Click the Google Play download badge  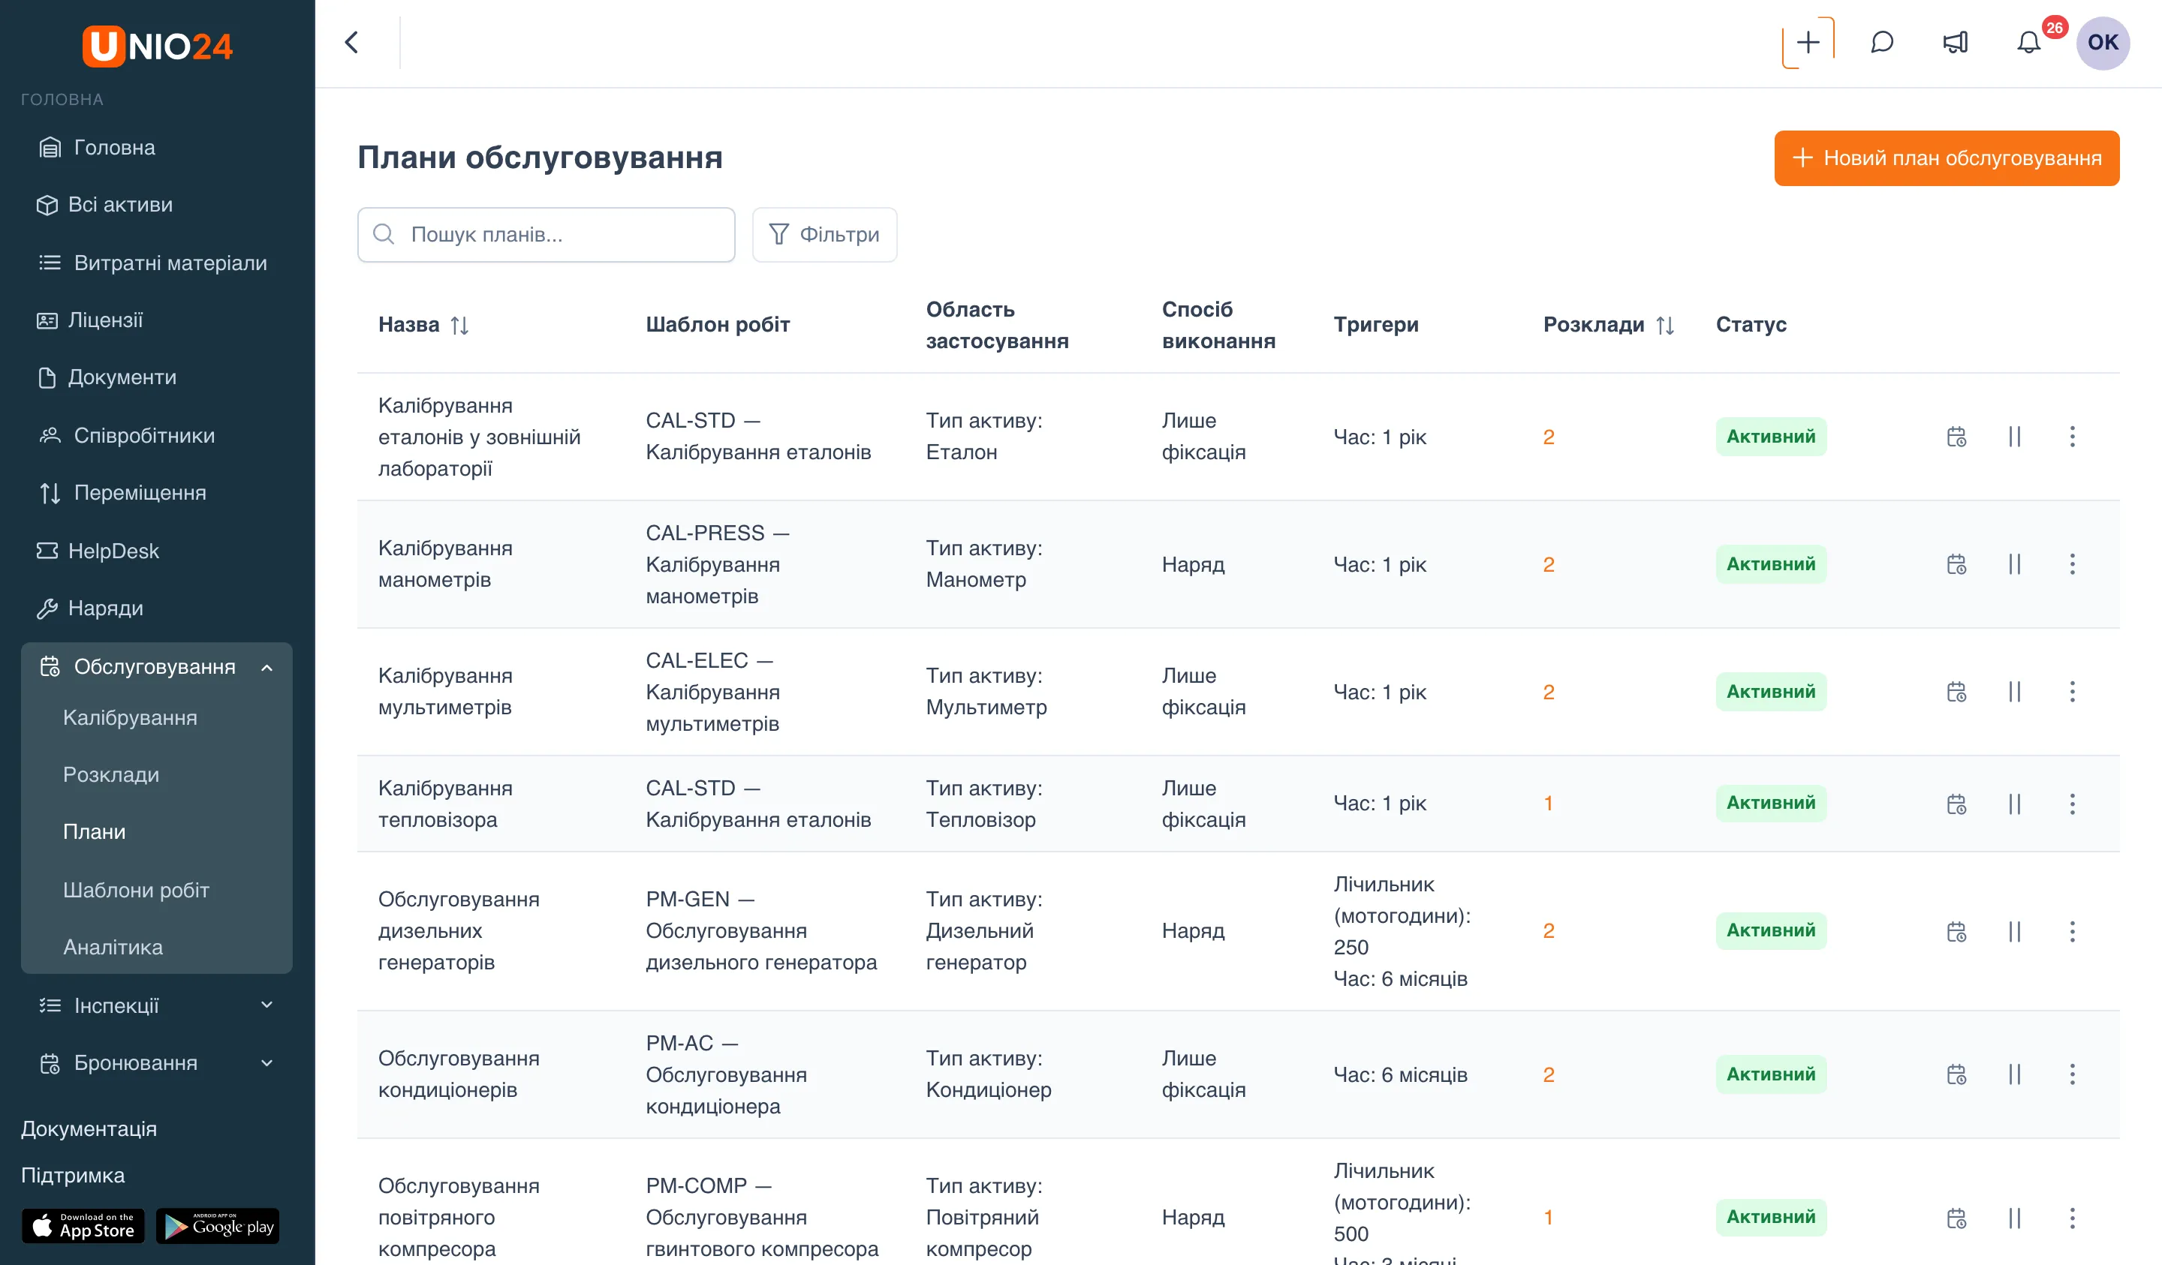[x=218, y=1227]
